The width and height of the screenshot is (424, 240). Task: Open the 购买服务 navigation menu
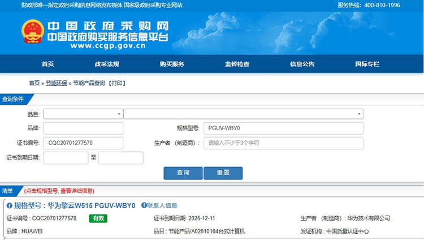[172, 64]
